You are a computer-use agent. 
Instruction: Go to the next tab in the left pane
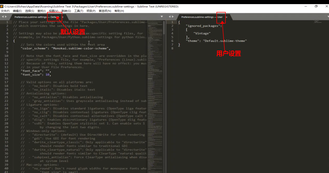coord(6,17)
